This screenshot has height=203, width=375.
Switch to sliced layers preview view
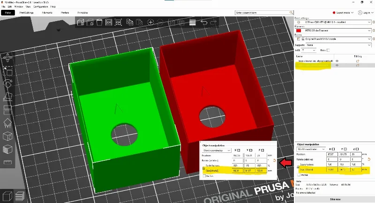[20, 196]
